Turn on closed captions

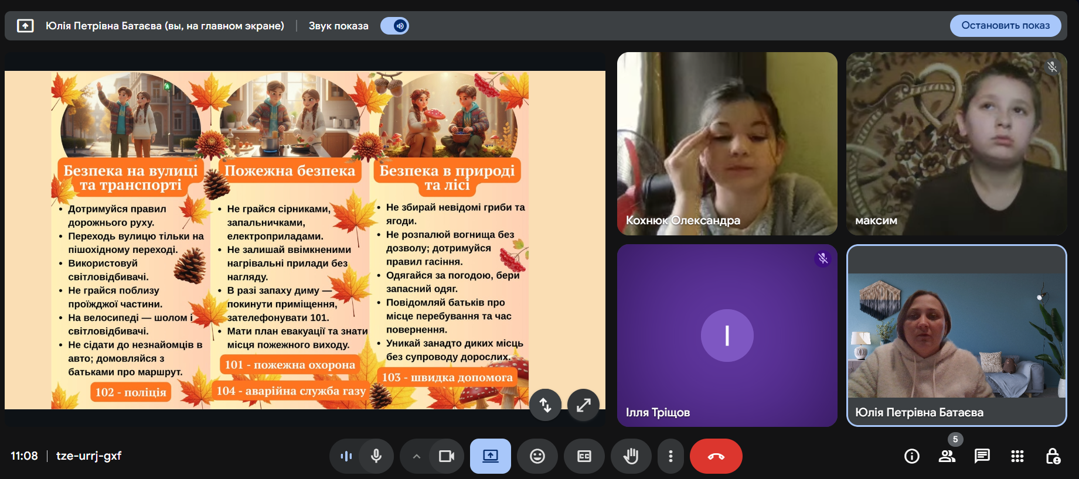pyautogui.click(x=584, y=456)
